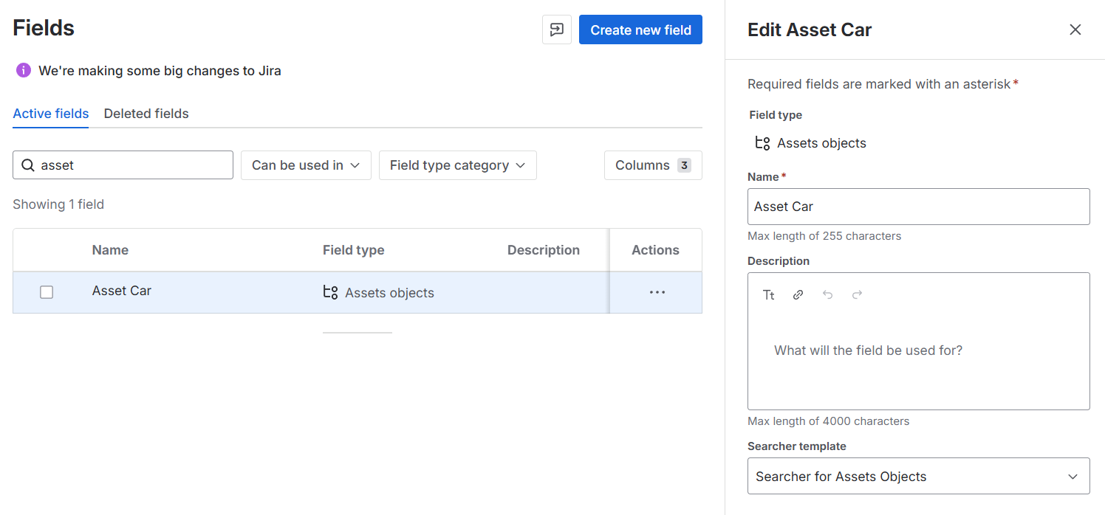Click the purple info icon in the banner
The height and width of the screenshot is (515, 1105).
tap(24, 71)
